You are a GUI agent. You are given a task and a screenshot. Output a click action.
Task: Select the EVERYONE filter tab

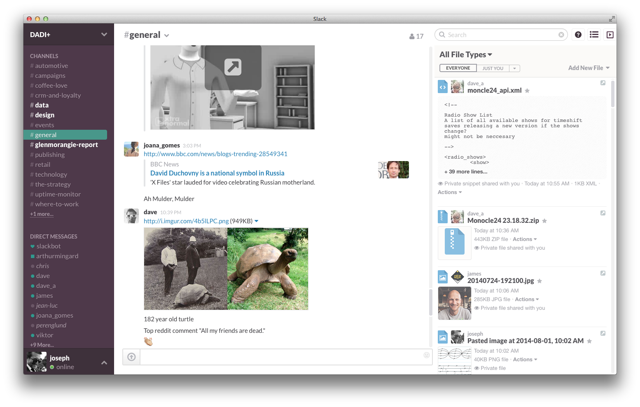click(458, 68)
